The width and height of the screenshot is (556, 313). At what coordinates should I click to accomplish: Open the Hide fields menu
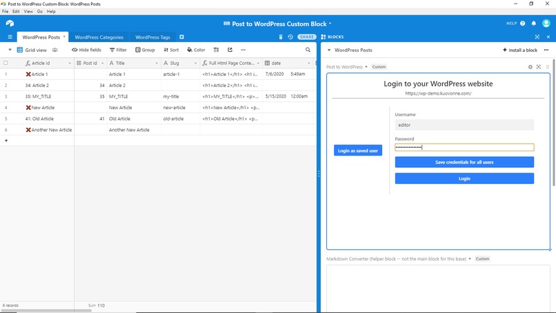(86, 50)
